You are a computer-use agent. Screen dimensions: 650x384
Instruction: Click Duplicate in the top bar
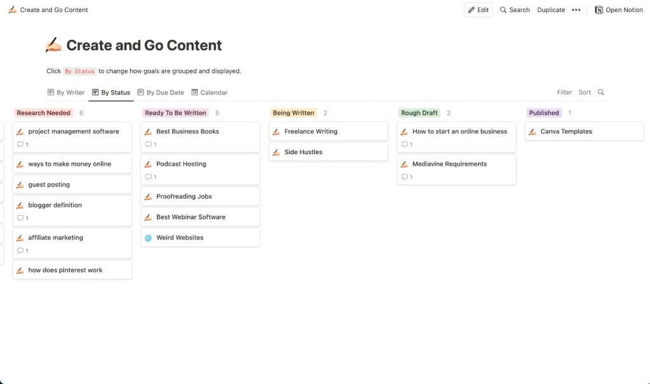[550, 10]
